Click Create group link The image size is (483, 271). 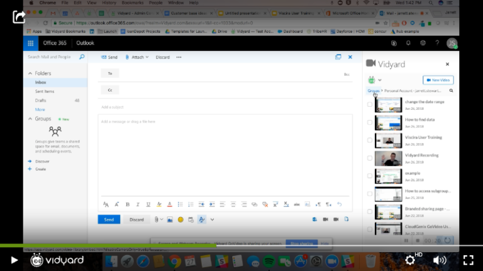point(40,169)
